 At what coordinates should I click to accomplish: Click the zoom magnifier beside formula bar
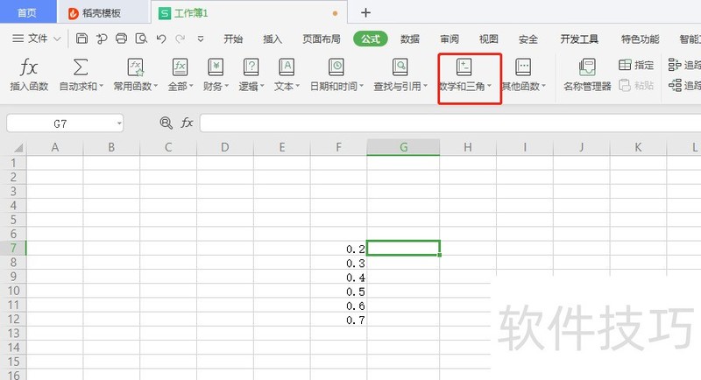(x=166, y=123)
